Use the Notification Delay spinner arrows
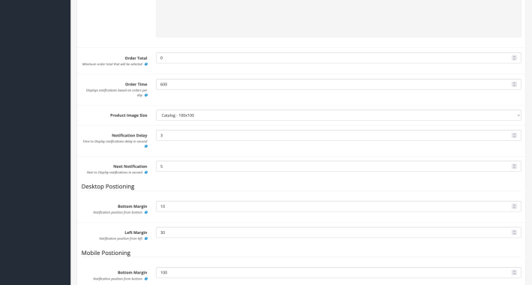 point(514,136)
